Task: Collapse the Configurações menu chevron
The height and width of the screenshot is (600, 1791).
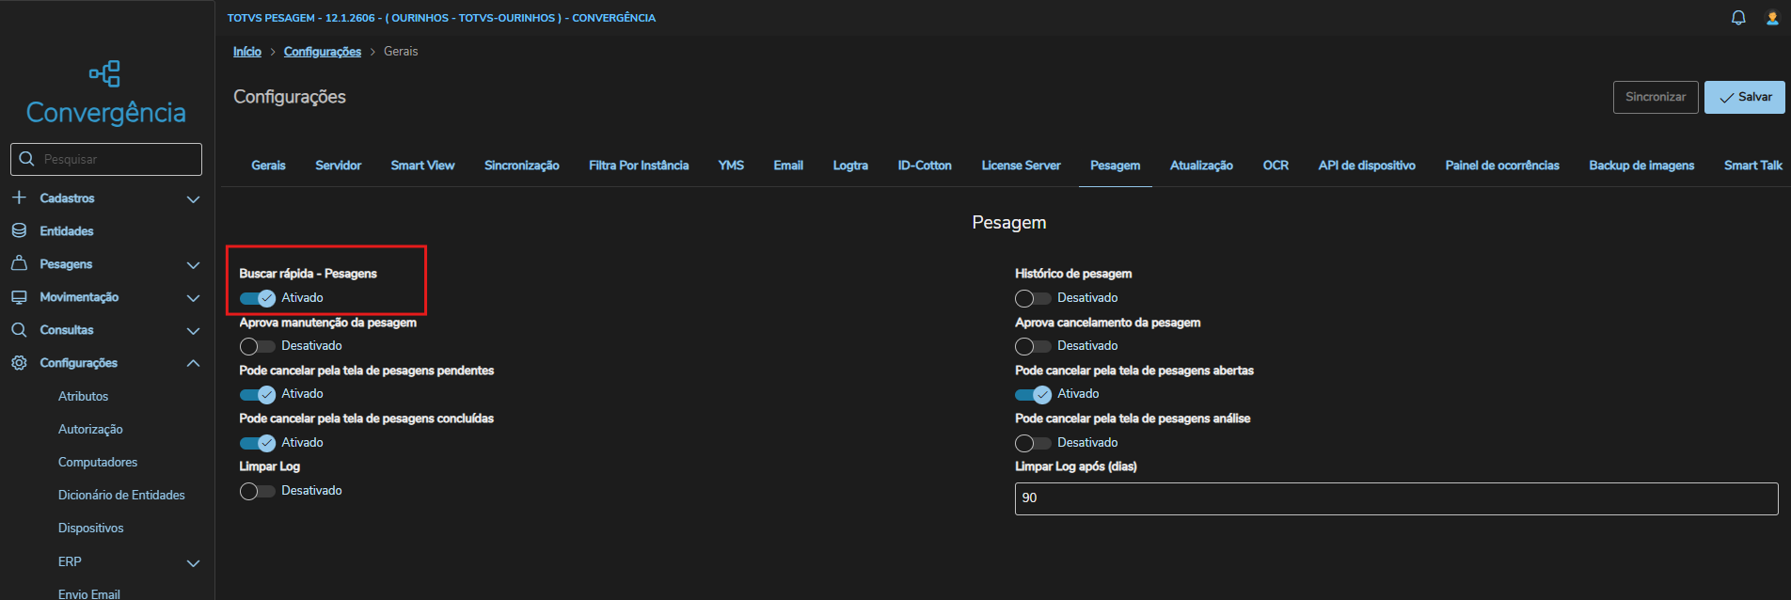Action: tap(193, 363)
